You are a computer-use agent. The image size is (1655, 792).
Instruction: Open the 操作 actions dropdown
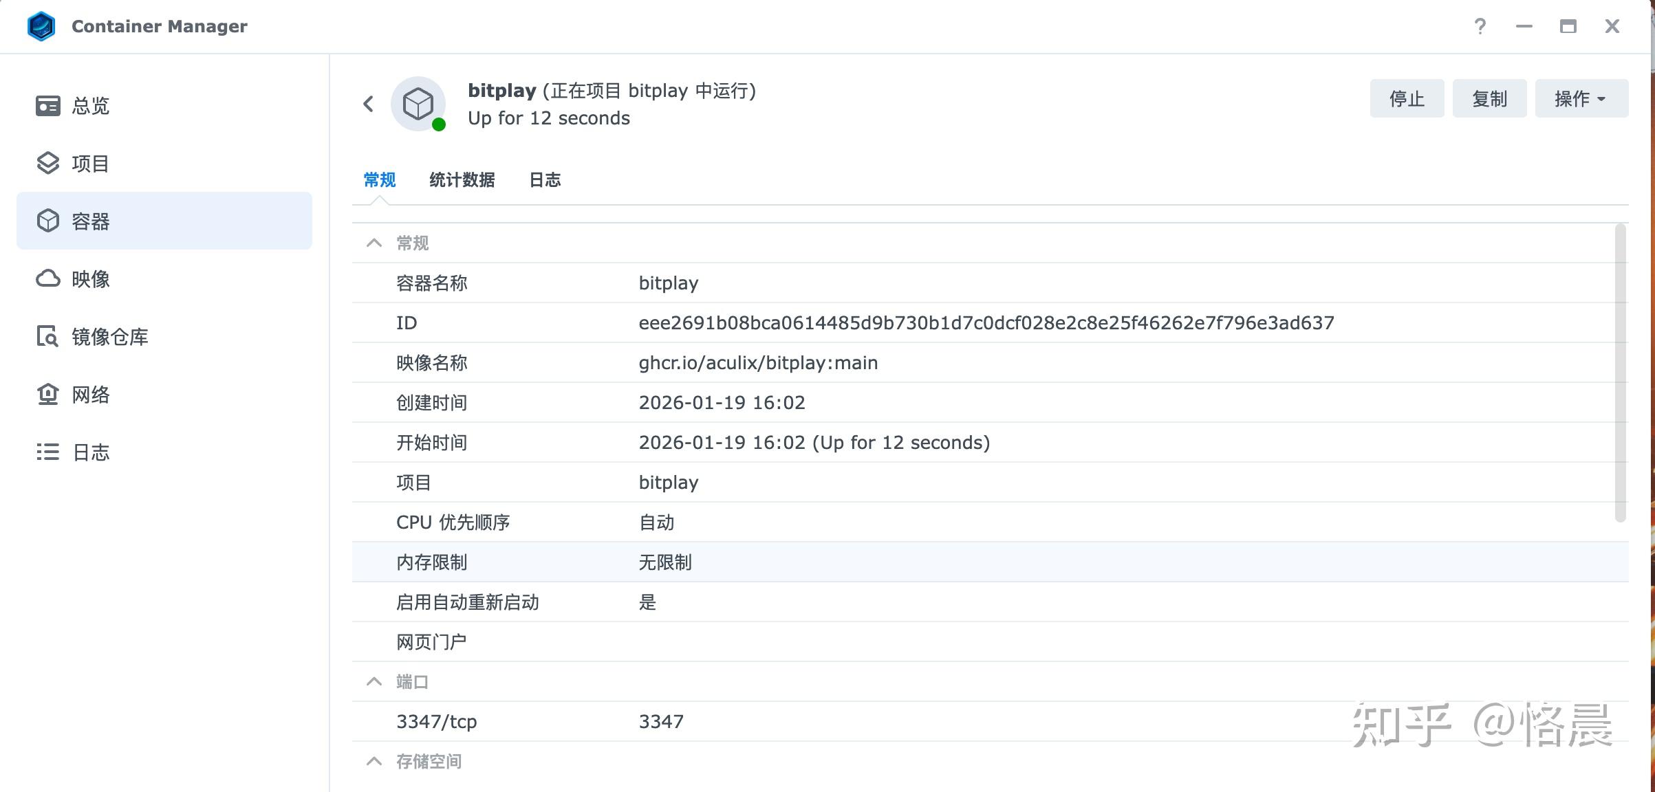(x=1581, y=98)
